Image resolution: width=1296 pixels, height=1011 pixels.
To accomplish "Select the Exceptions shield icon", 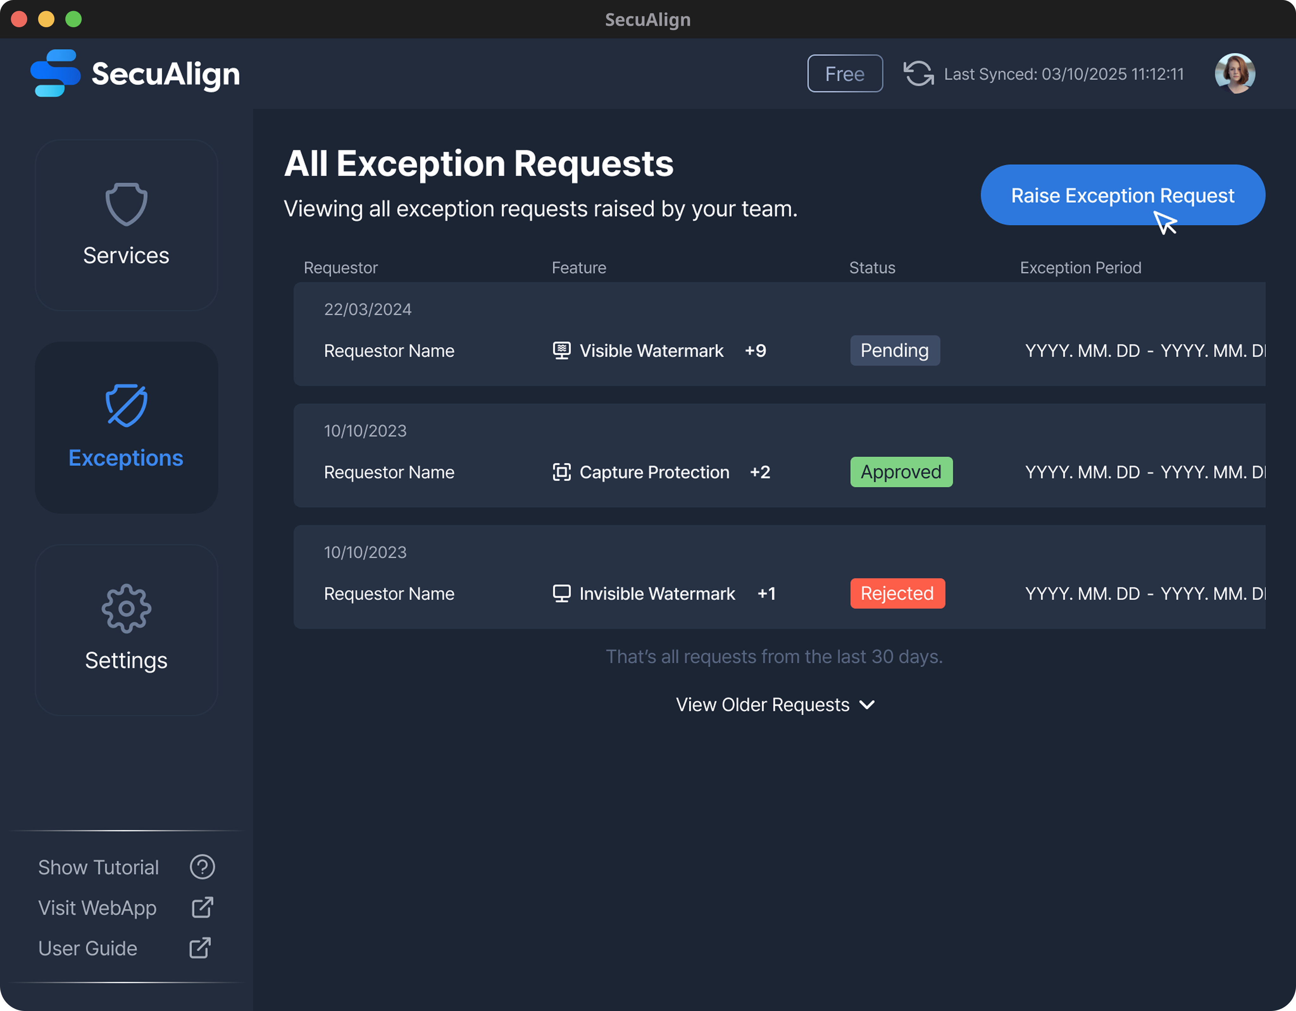I will pos(126,406).
